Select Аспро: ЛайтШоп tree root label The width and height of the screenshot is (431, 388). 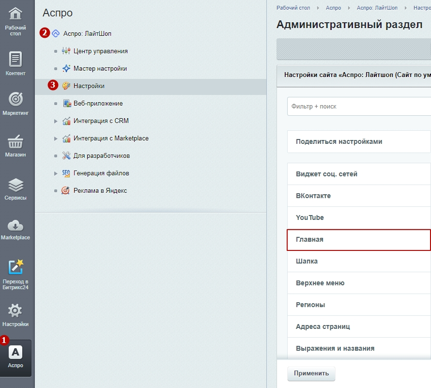pos(87,33)
